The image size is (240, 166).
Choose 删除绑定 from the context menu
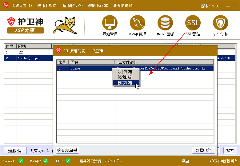pos(125,83)
